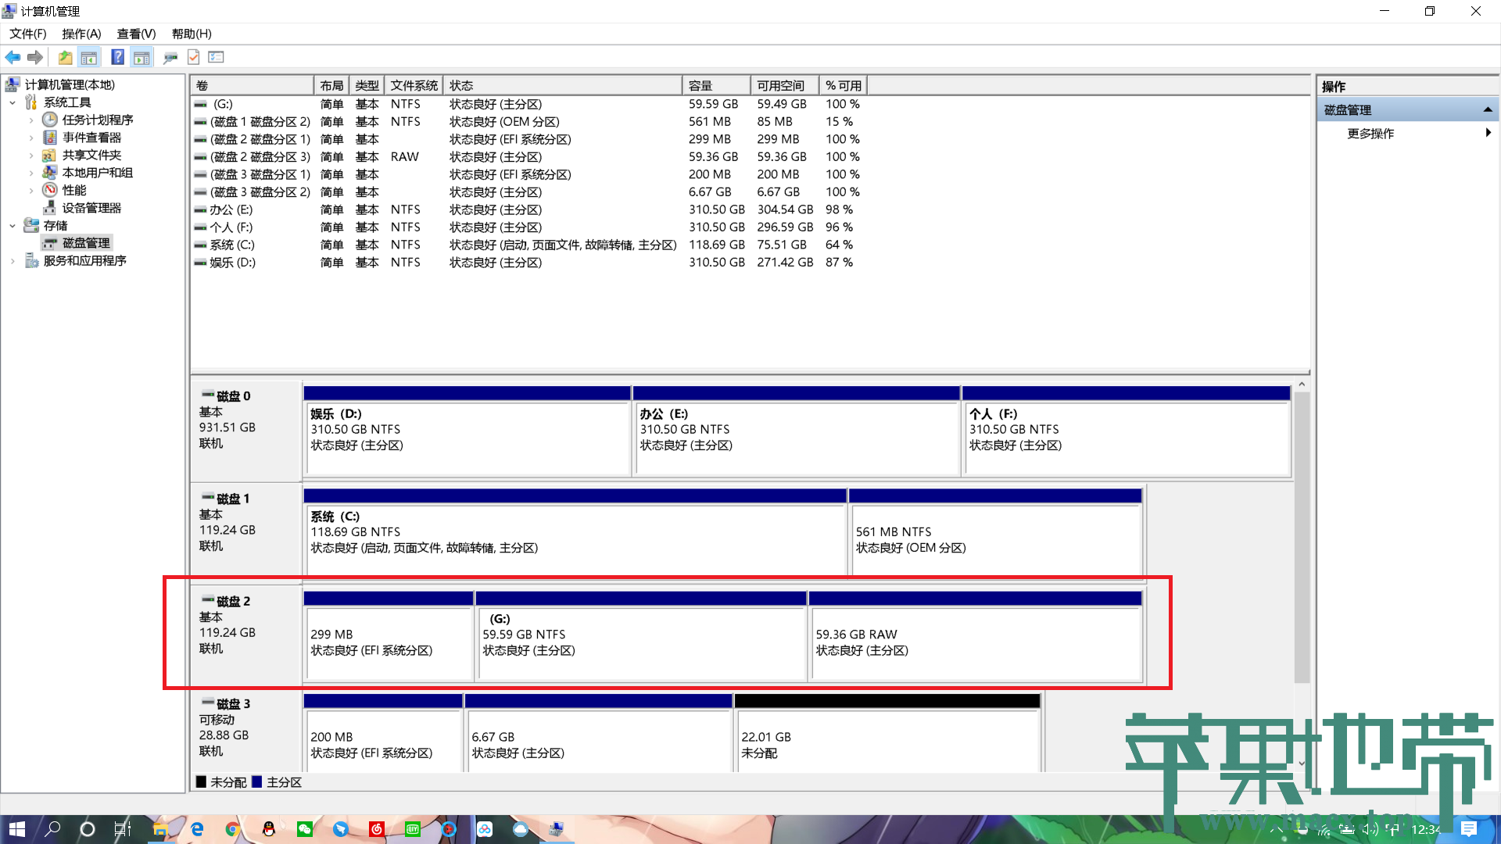Click the Rescan Disks toolbar icon
Viewport: 1501px width, 844px height.
tap(170, 57)
